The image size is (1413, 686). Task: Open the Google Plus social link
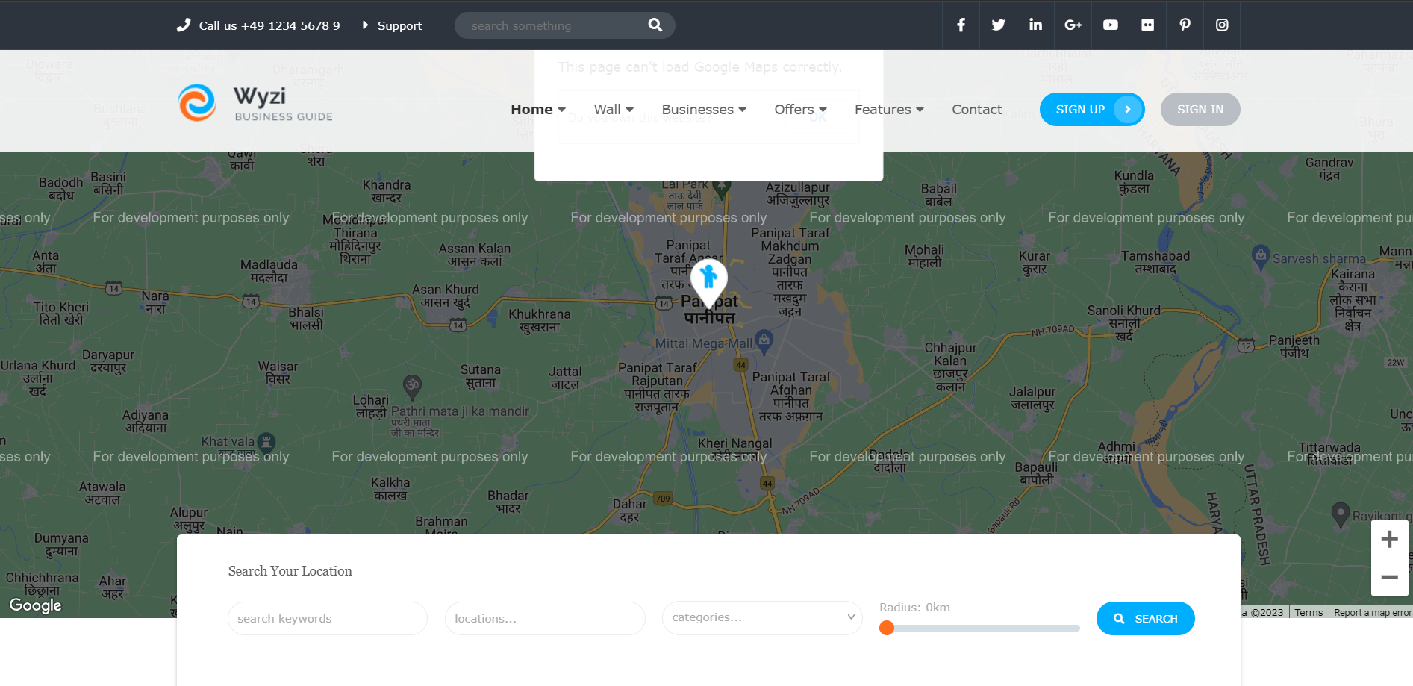1073,25
